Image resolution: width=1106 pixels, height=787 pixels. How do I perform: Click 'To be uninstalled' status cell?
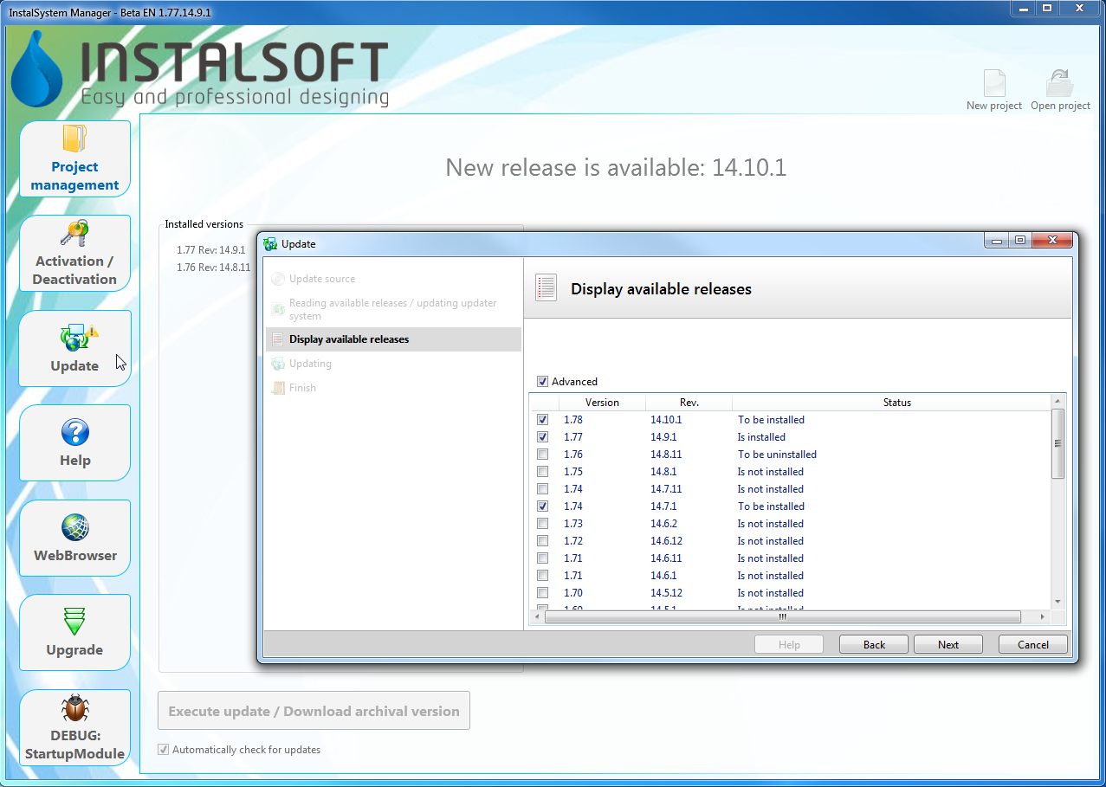(777, 455)
